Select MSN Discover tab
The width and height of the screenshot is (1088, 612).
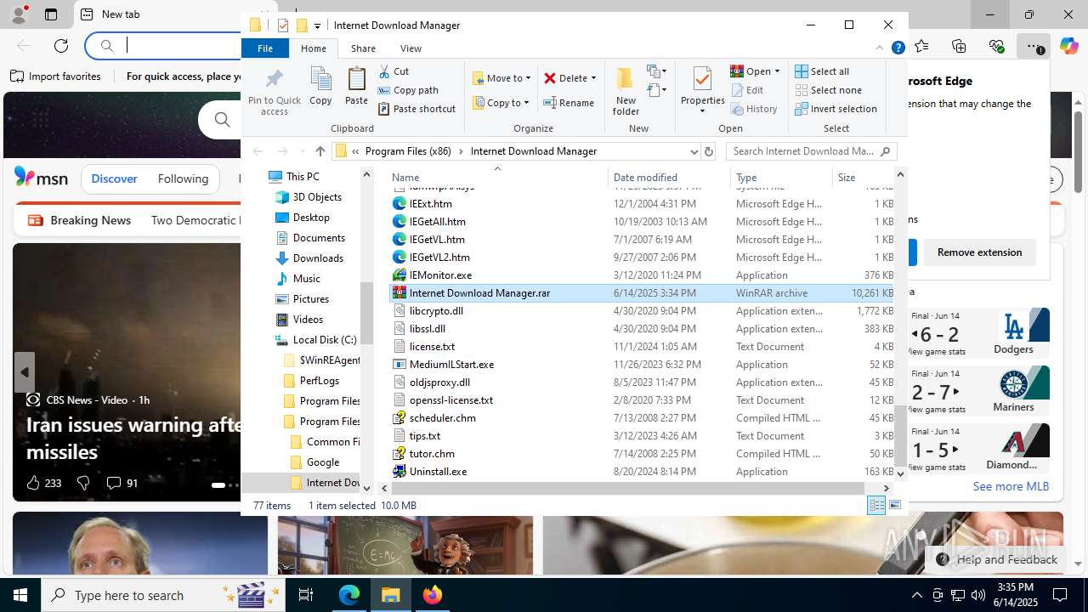coord(114,178)
